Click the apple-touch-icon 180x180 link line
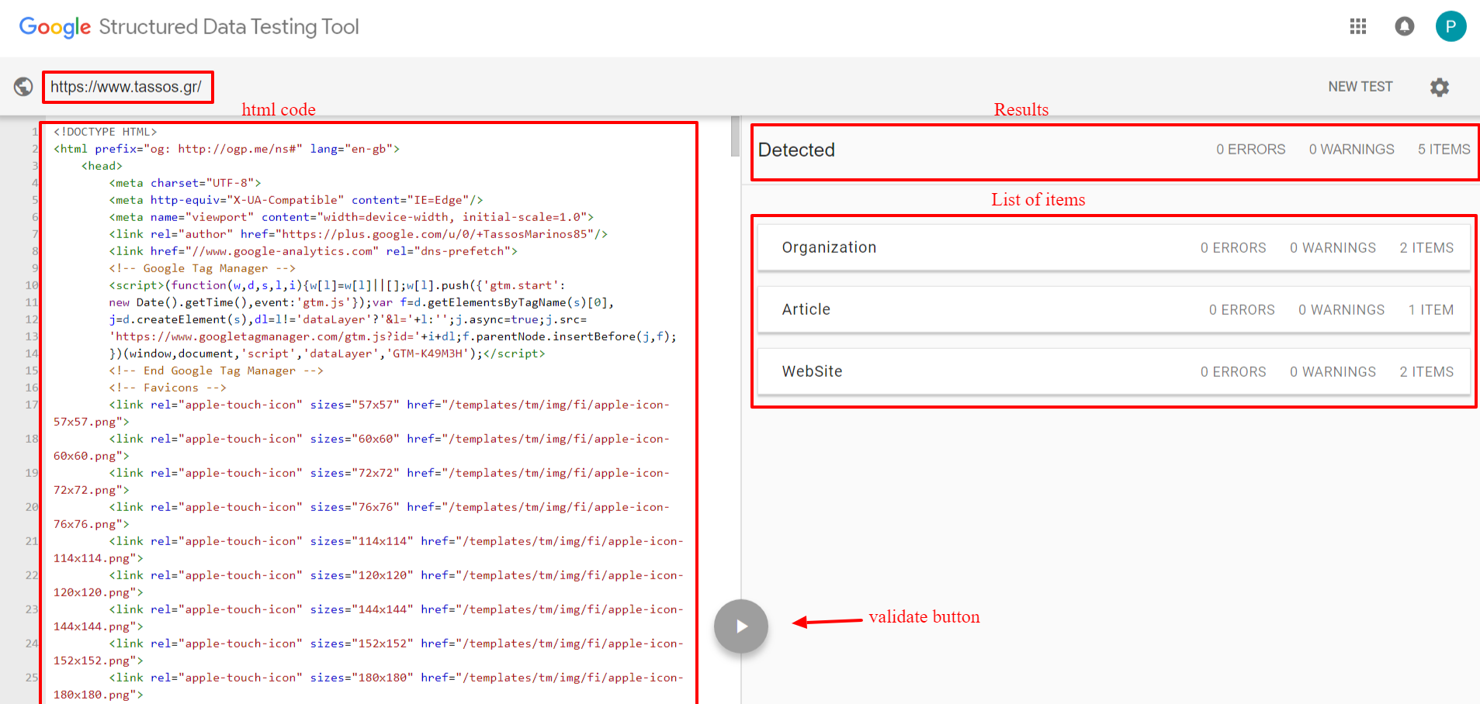The height and width of the screenshot is (704, 1480). pyautogui.click(x=369, y=686)
